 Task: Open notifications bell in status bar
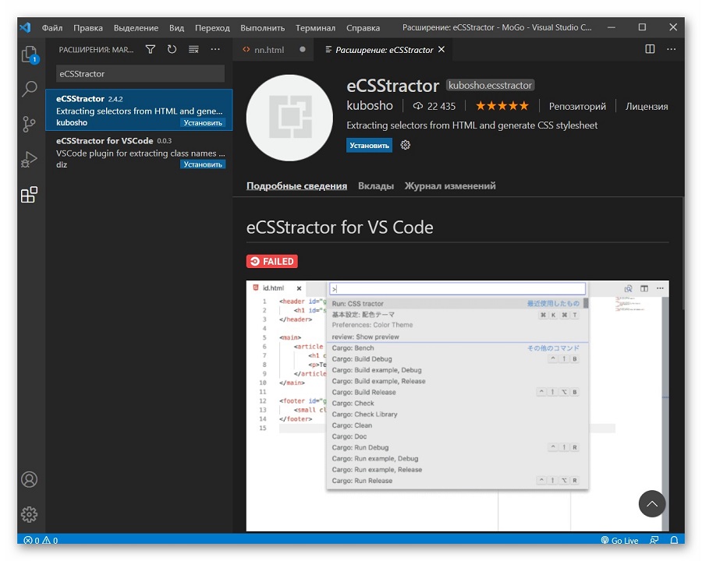point(674,540)
